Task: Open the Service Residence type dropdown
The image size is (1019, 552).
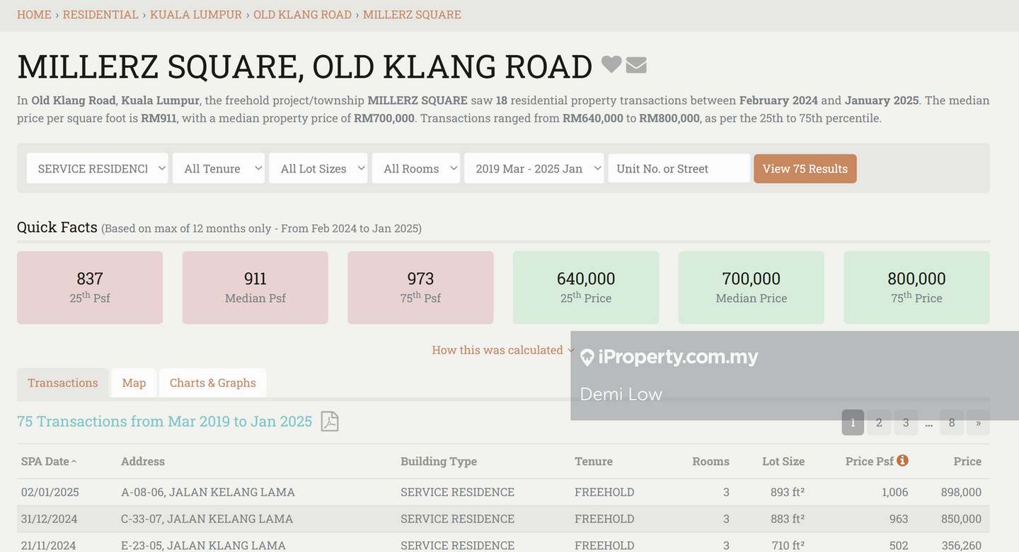Action: 98,168
